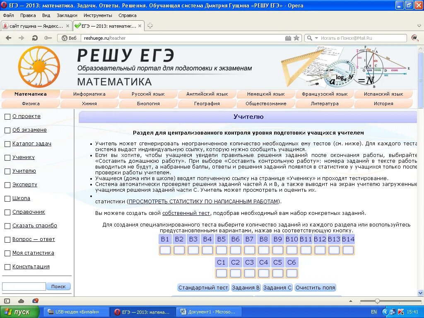Close the 'сайт гущина — Яндекс' tab
The width and height of the screenshot is (424, 318).
[x=67, y=26]
